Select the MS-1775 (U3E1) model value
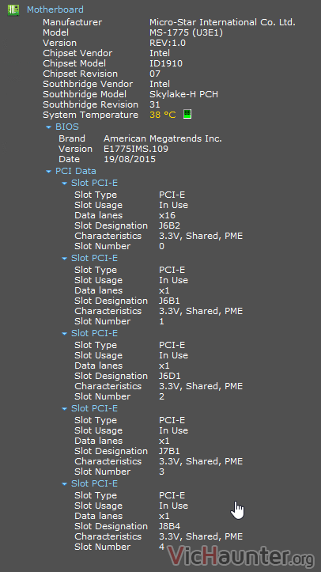The height and width of the screenshot is (572, 321). pos(186,32)
